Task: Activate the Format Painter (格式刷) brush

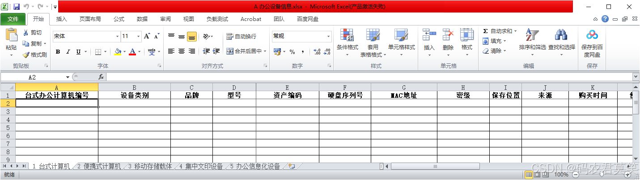Action: 25,54
